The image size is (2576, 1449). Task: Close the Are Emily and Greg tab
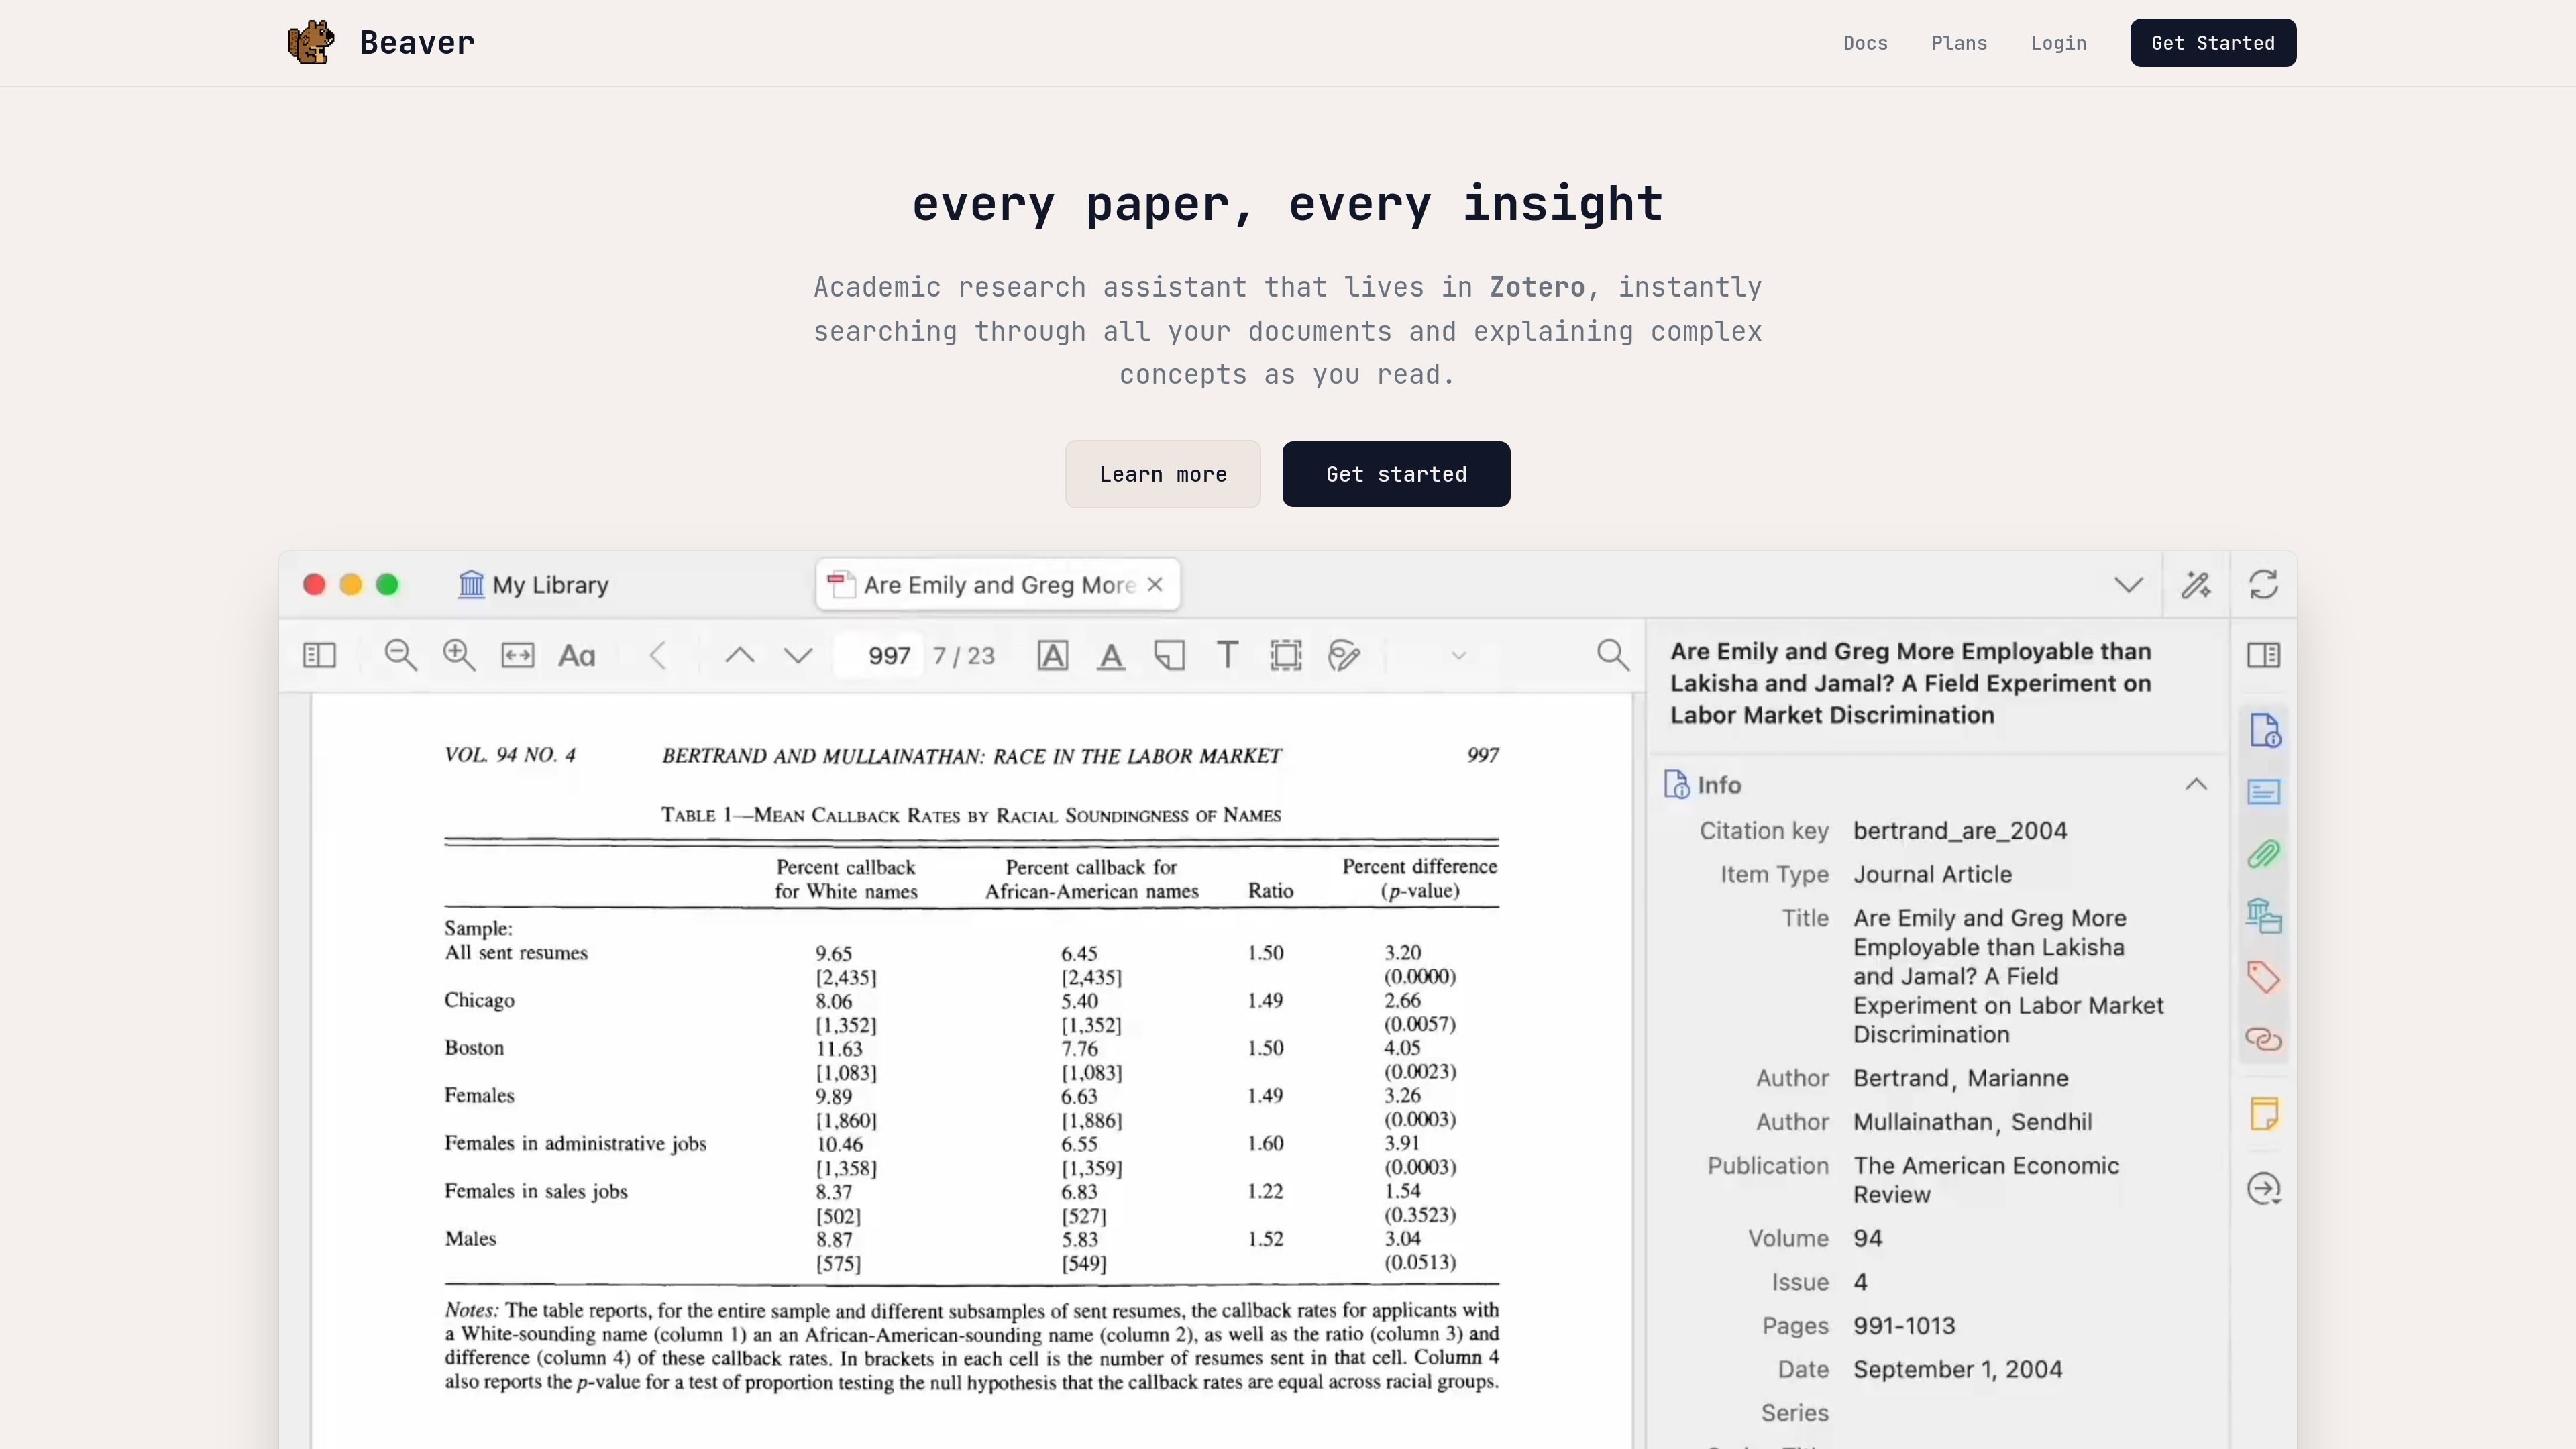(1155, 584)
